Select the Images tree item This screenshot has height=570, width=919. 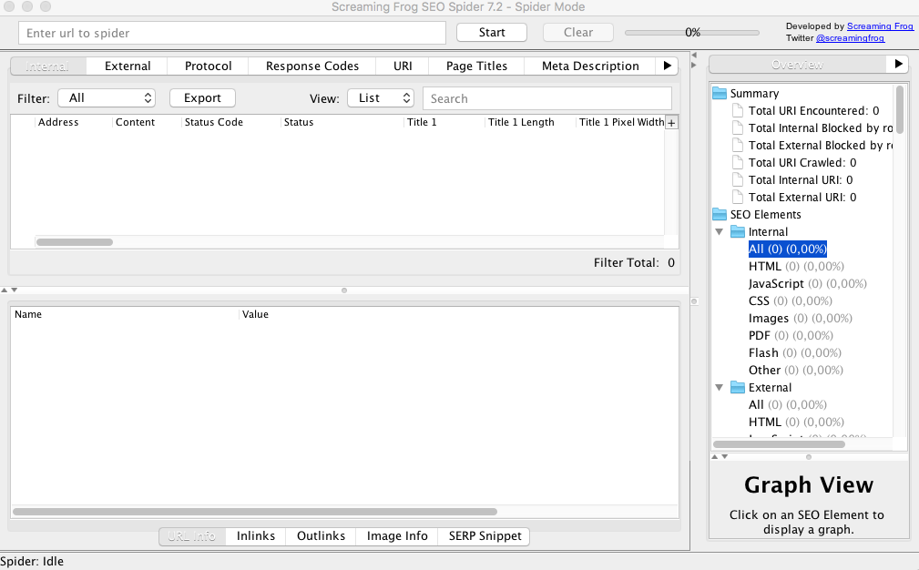(x=800, y=319)
